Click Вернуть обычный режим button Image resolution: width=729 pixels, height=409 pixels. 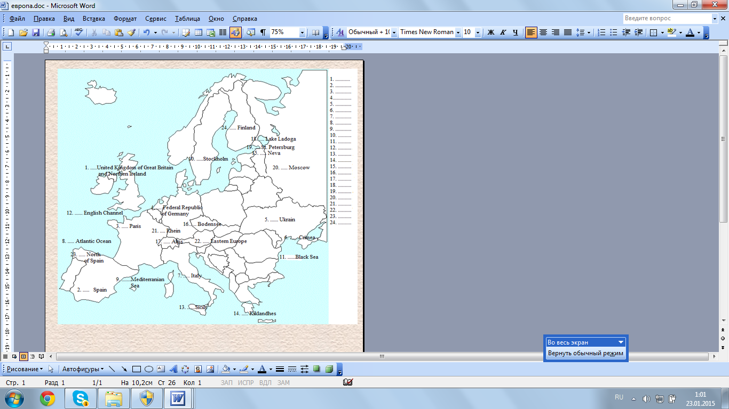pos(585,353)
